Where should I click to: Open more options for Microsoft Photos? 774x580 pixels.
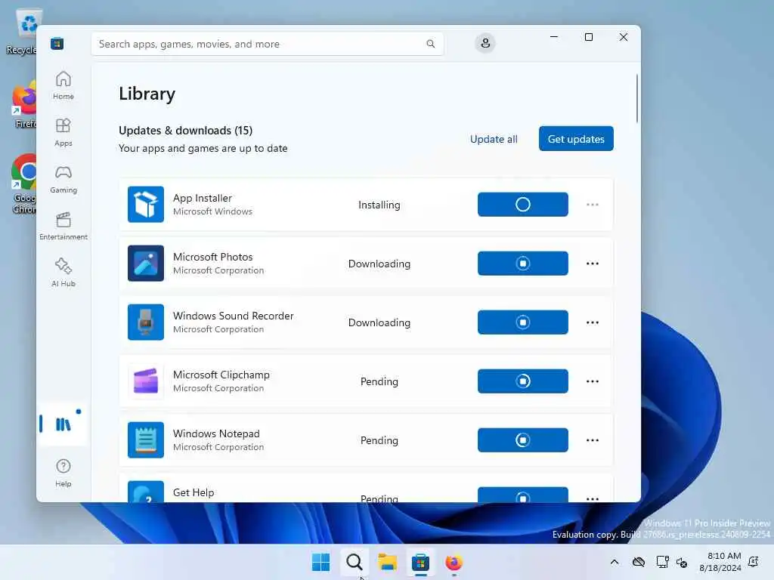pos(593,264)
